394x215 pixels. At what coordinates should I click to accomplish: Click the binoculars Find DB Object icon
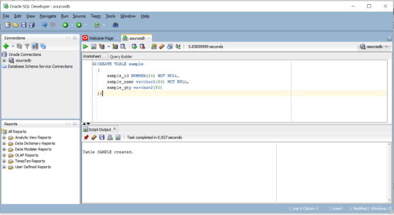(116, 25)
